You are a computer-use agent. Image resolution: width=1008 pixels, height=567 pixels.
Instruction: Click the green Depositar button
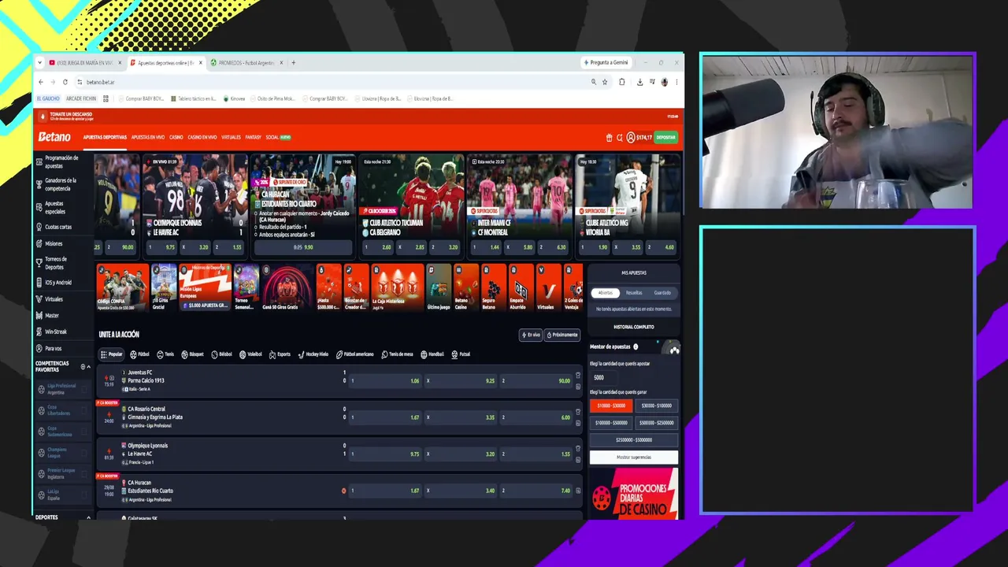click(666, 137)
